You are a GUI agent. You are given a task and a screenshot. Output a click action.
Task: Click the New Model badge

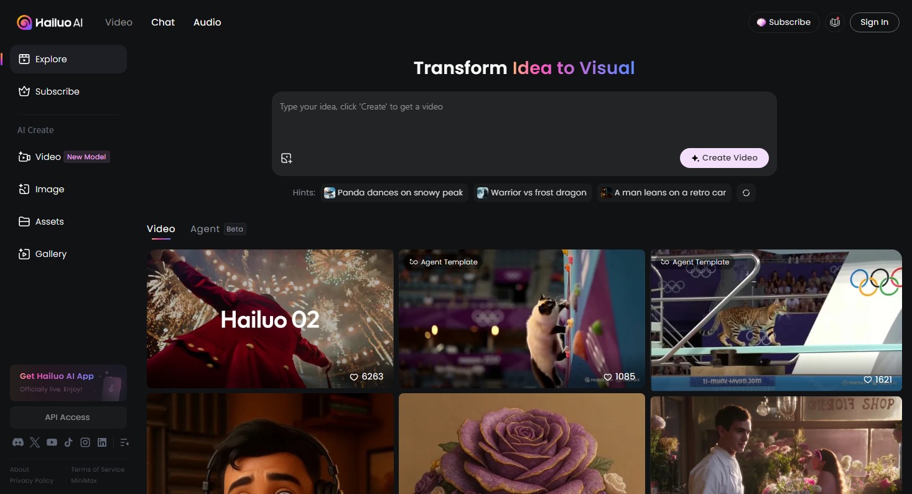pos(86,157)
